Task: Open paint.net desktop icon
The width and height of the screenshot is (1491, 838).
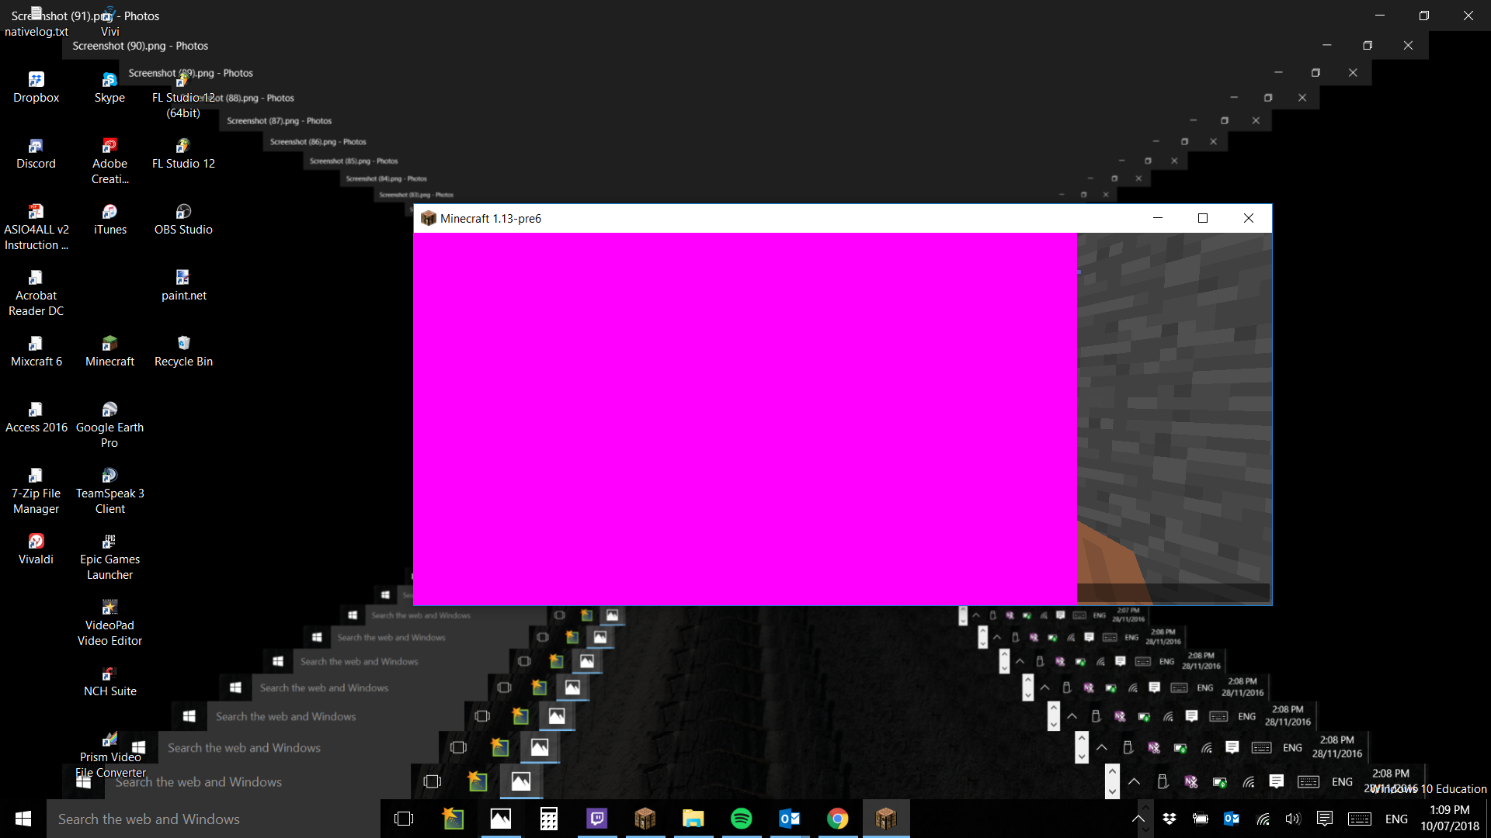Action: (x=183, y=286)
